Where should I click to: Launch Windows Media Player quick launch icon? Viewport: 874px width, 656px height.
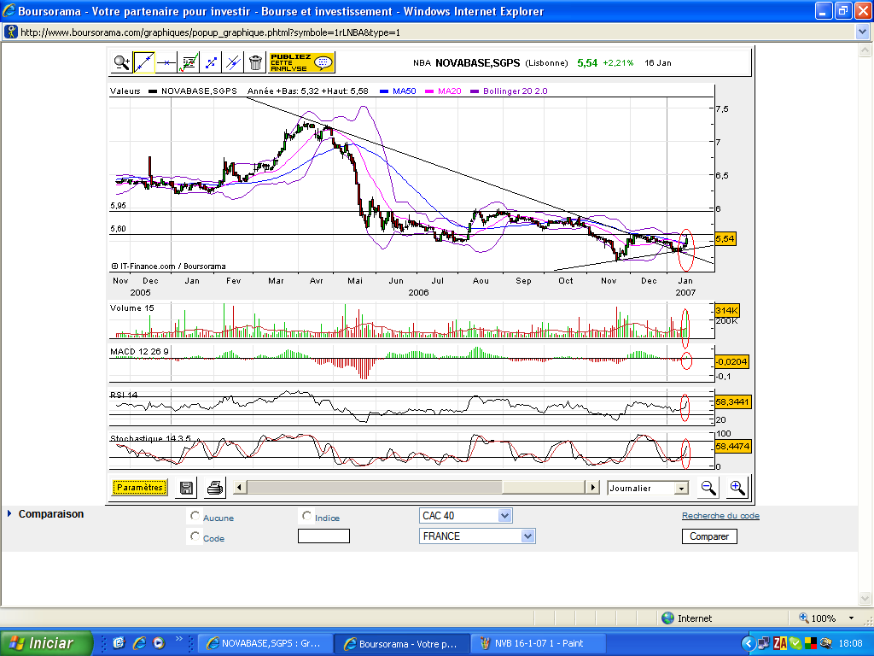pos(159,643)
